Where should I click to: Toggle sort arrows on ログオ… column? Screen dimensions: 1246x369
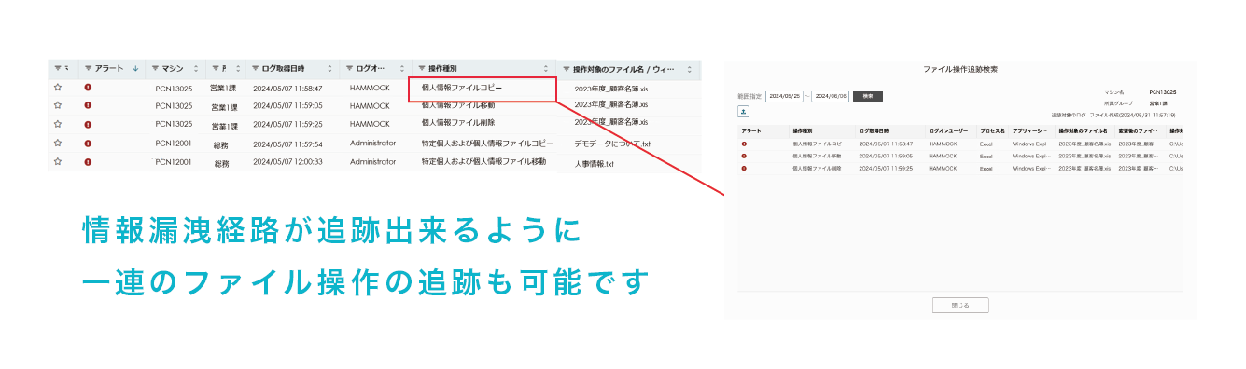pyautogui.click(x=402, y=68)
